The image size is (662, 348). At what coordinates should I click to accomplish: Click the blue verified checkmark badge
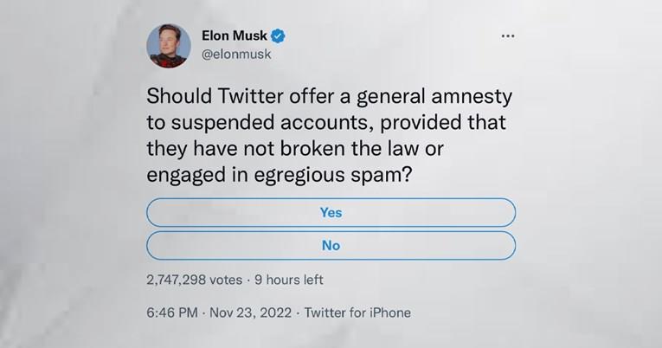pos(278,35)
